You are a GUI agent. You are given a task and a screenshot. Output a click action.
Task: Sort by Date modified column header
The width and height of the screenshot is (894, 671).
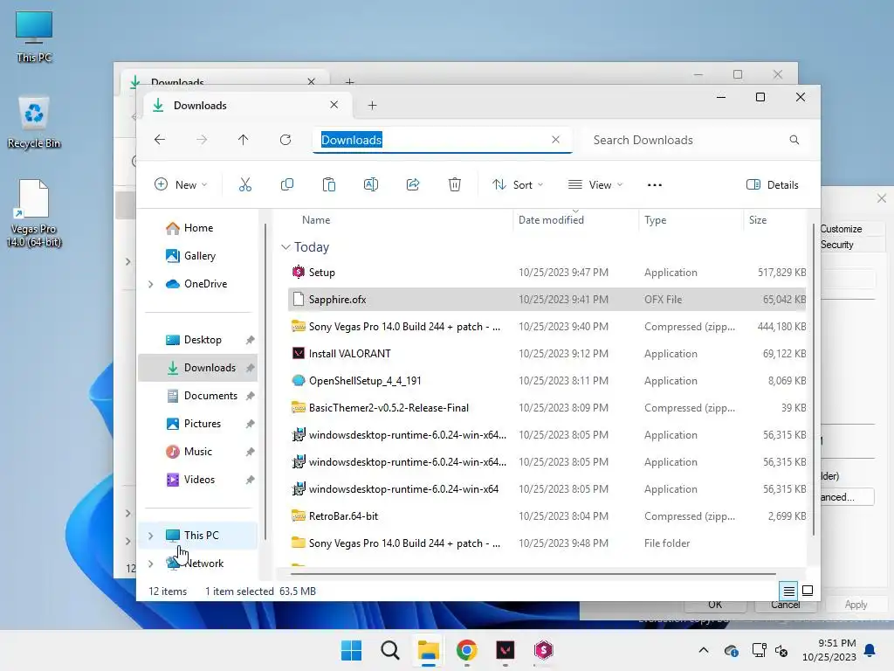(551, 219)
